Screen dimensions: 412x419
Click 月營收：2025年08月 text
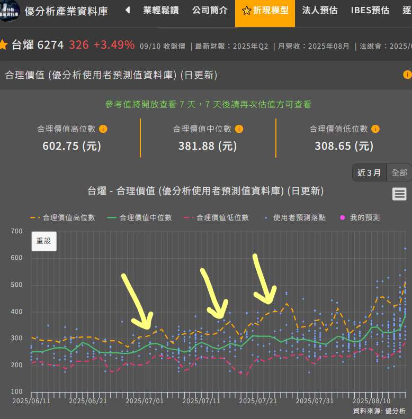click(314, 46)
